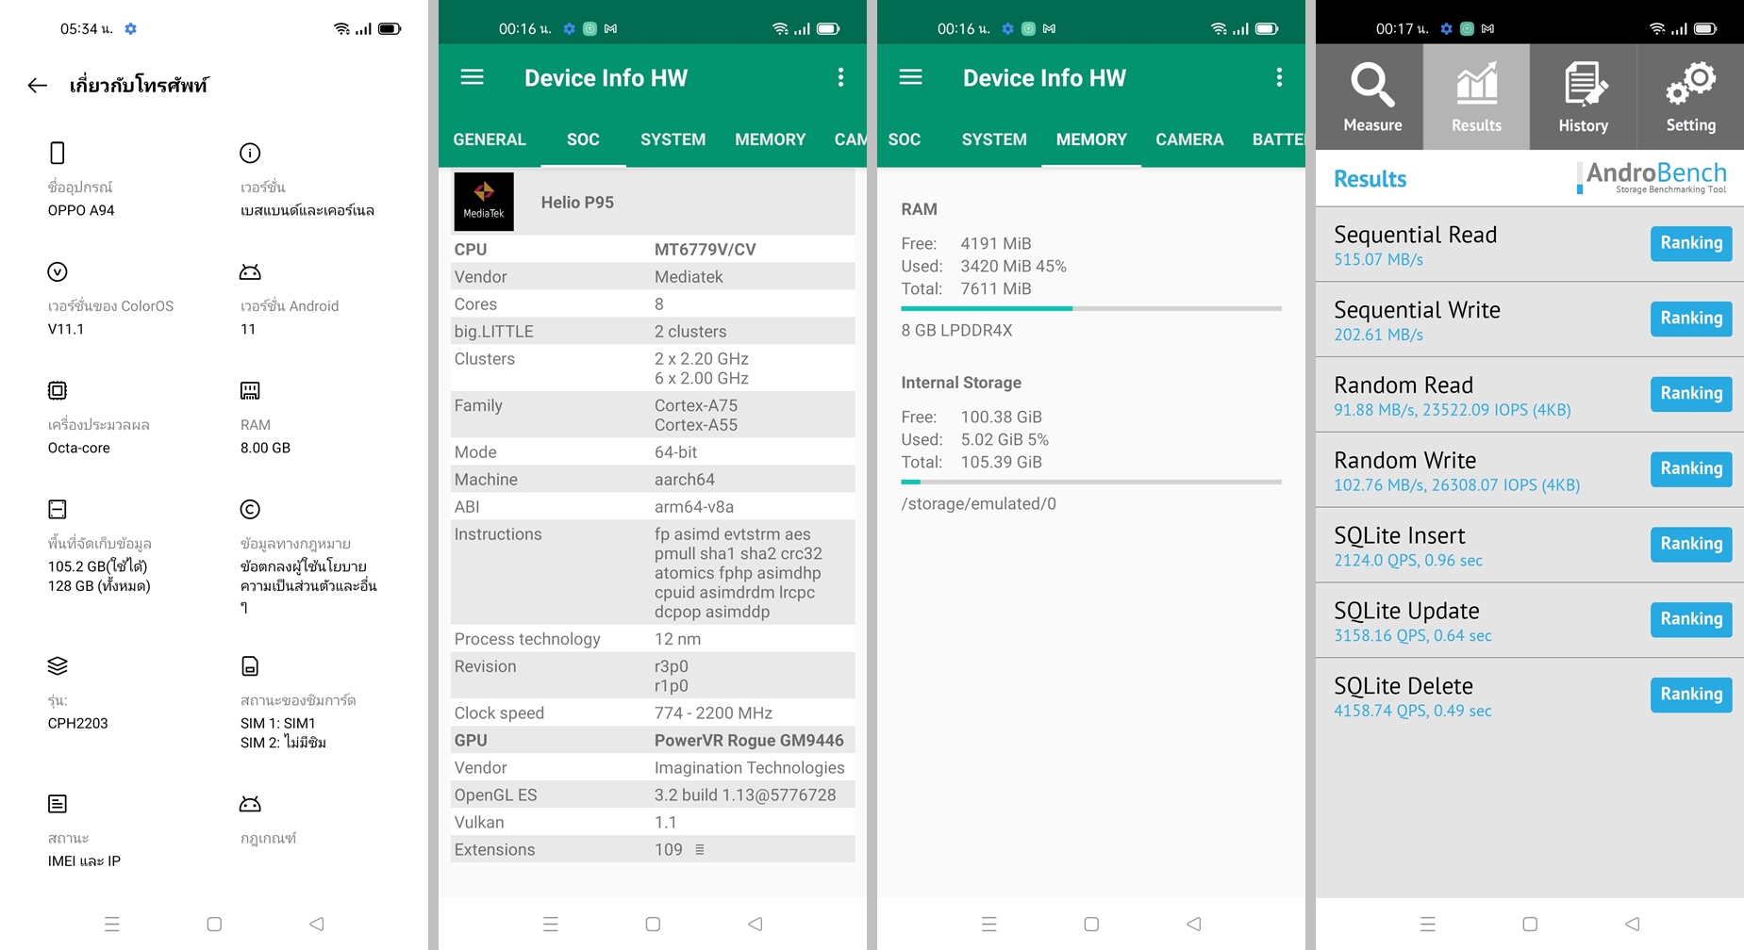The image size is (1744, 950).
Task: View Ranking for Sequential Read
Action: (x=1690, y=243)
